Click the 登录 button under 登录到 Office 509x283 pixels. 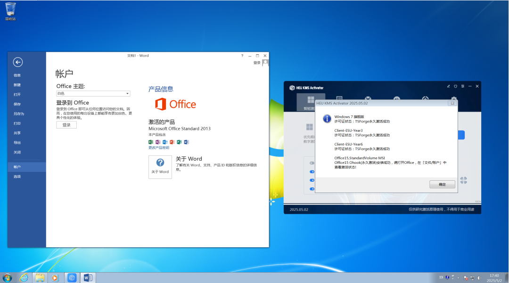[66, 125]
